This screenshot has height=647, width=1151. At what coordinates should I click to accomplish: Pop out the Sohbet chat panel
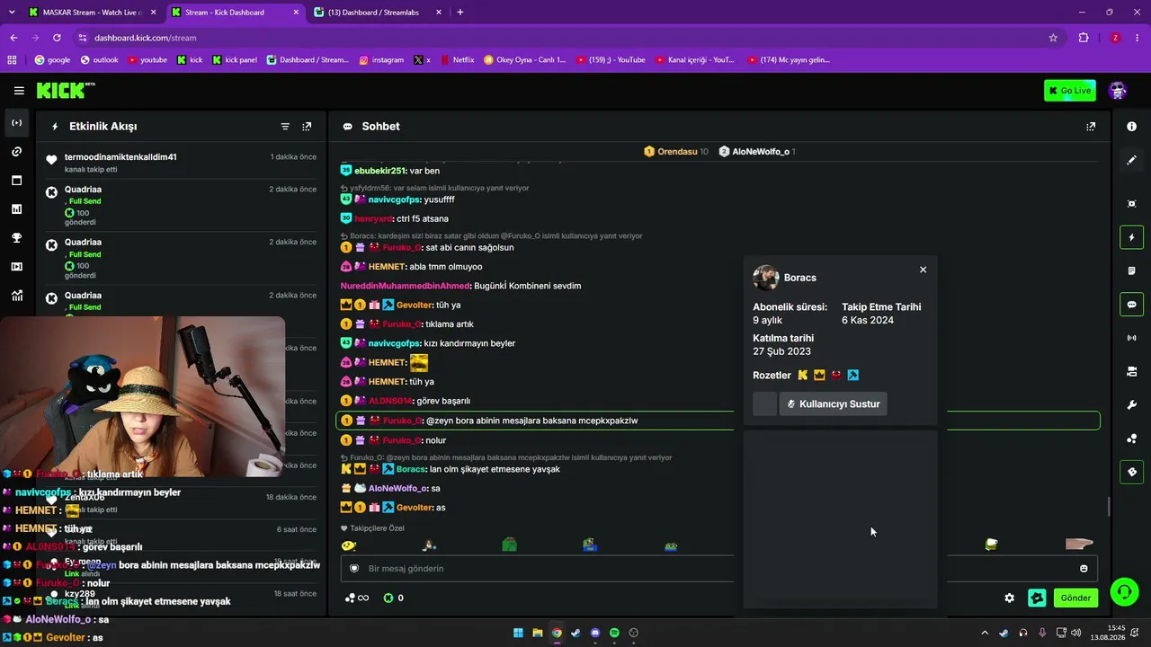click(x=1091, y=127)
